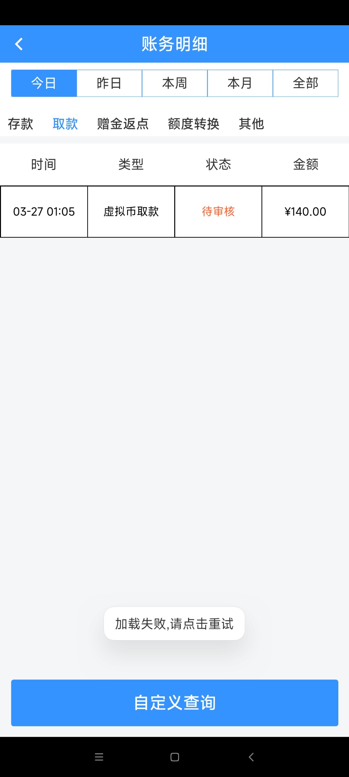
Task: Select the 今日 date filter
Action: coord(44,83)
